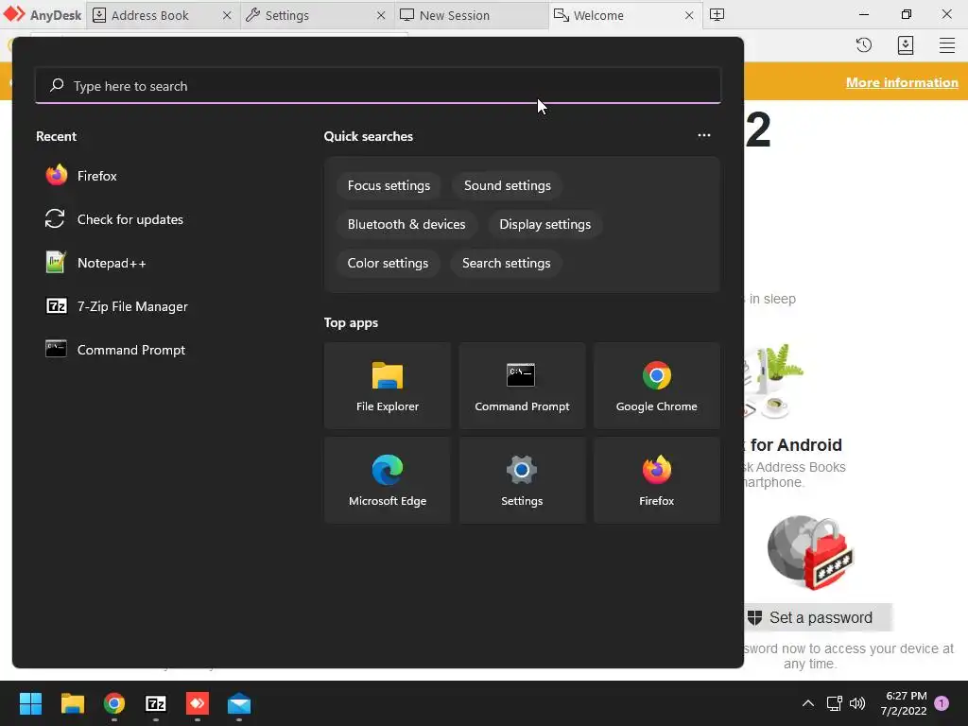
Task: Open AnyDesk address book toolbar icon
Action: coord(905,45)
